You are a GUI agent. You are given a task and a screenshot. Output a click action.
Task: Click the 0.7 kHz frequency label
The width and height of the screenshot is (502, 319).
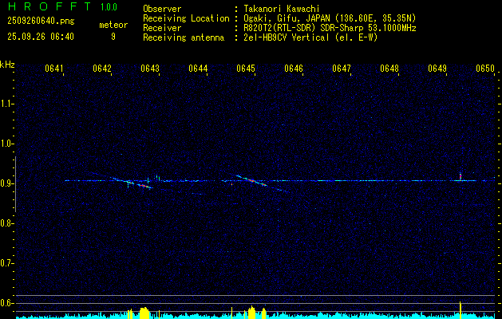6,263
